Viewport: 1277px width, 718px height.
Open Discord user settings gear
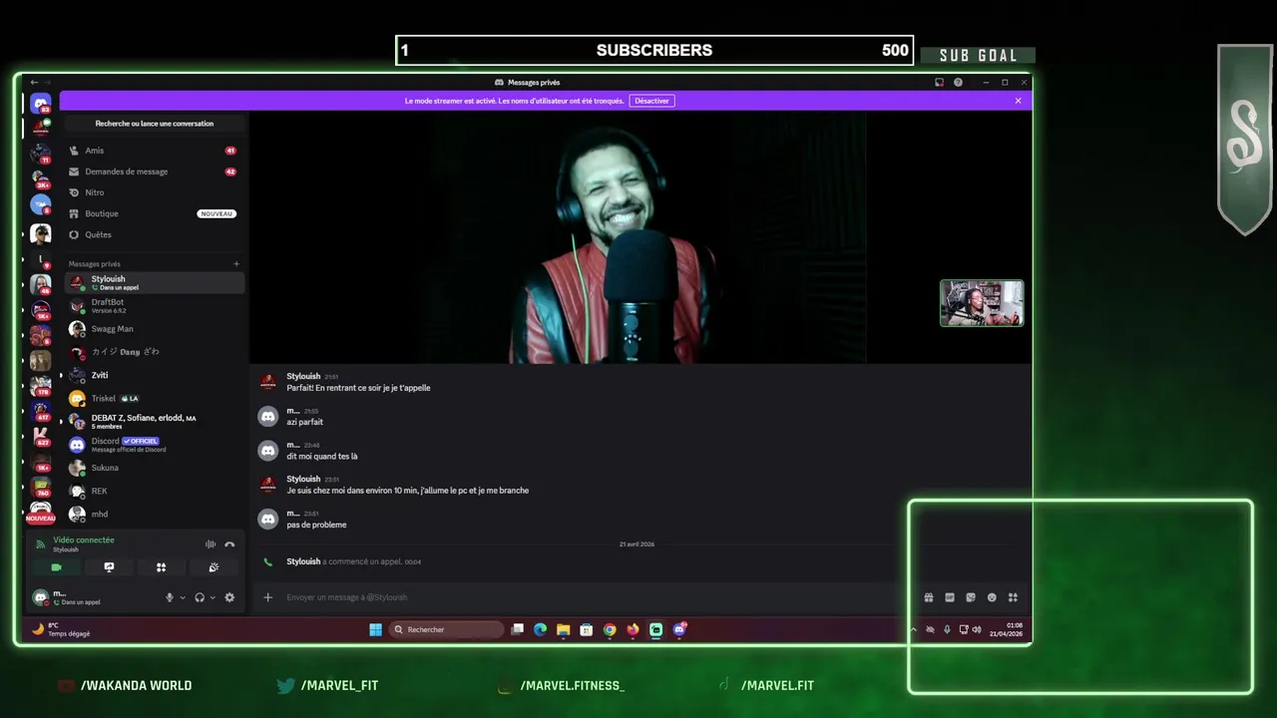pyautogui.click(x=229, y=597)
